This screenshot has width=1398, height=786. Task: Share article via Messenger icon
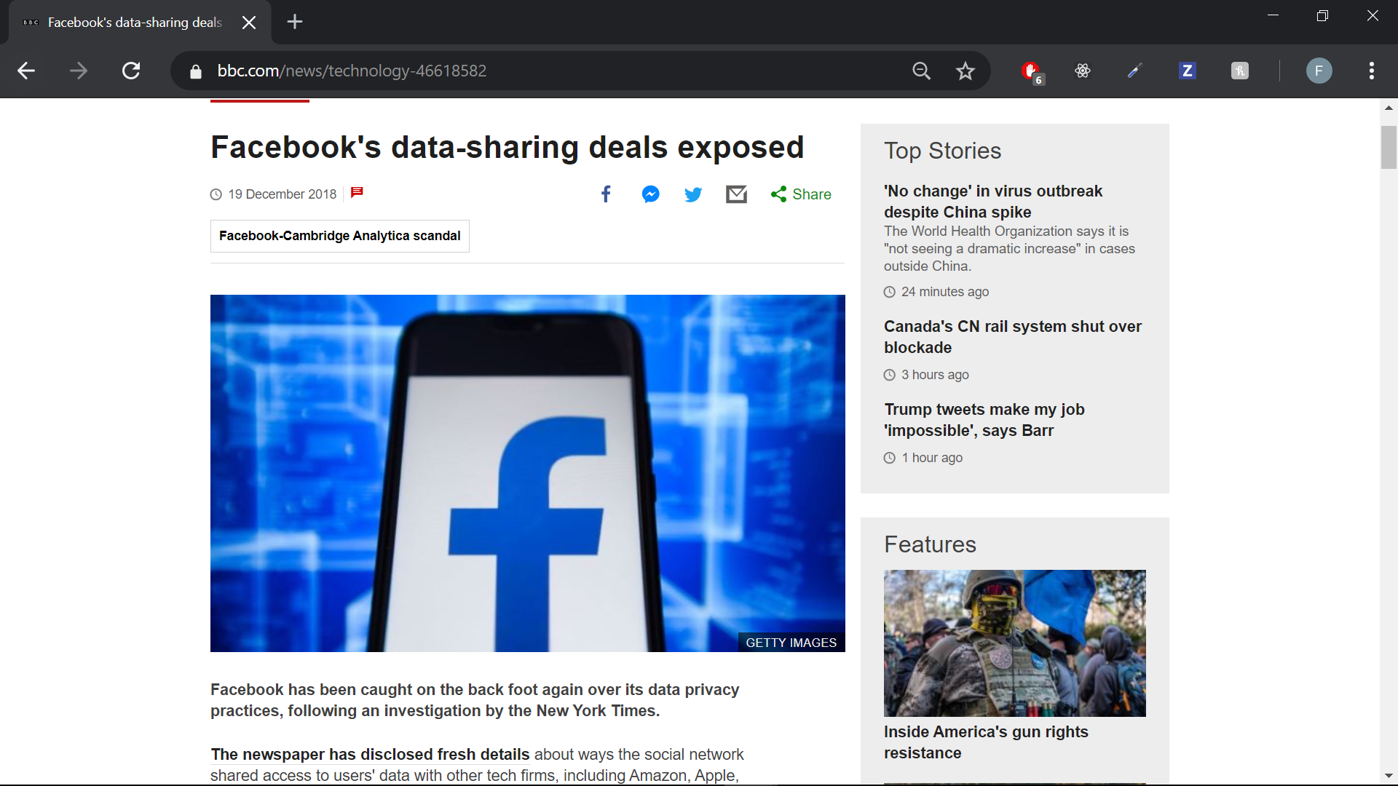coord(650,194)
